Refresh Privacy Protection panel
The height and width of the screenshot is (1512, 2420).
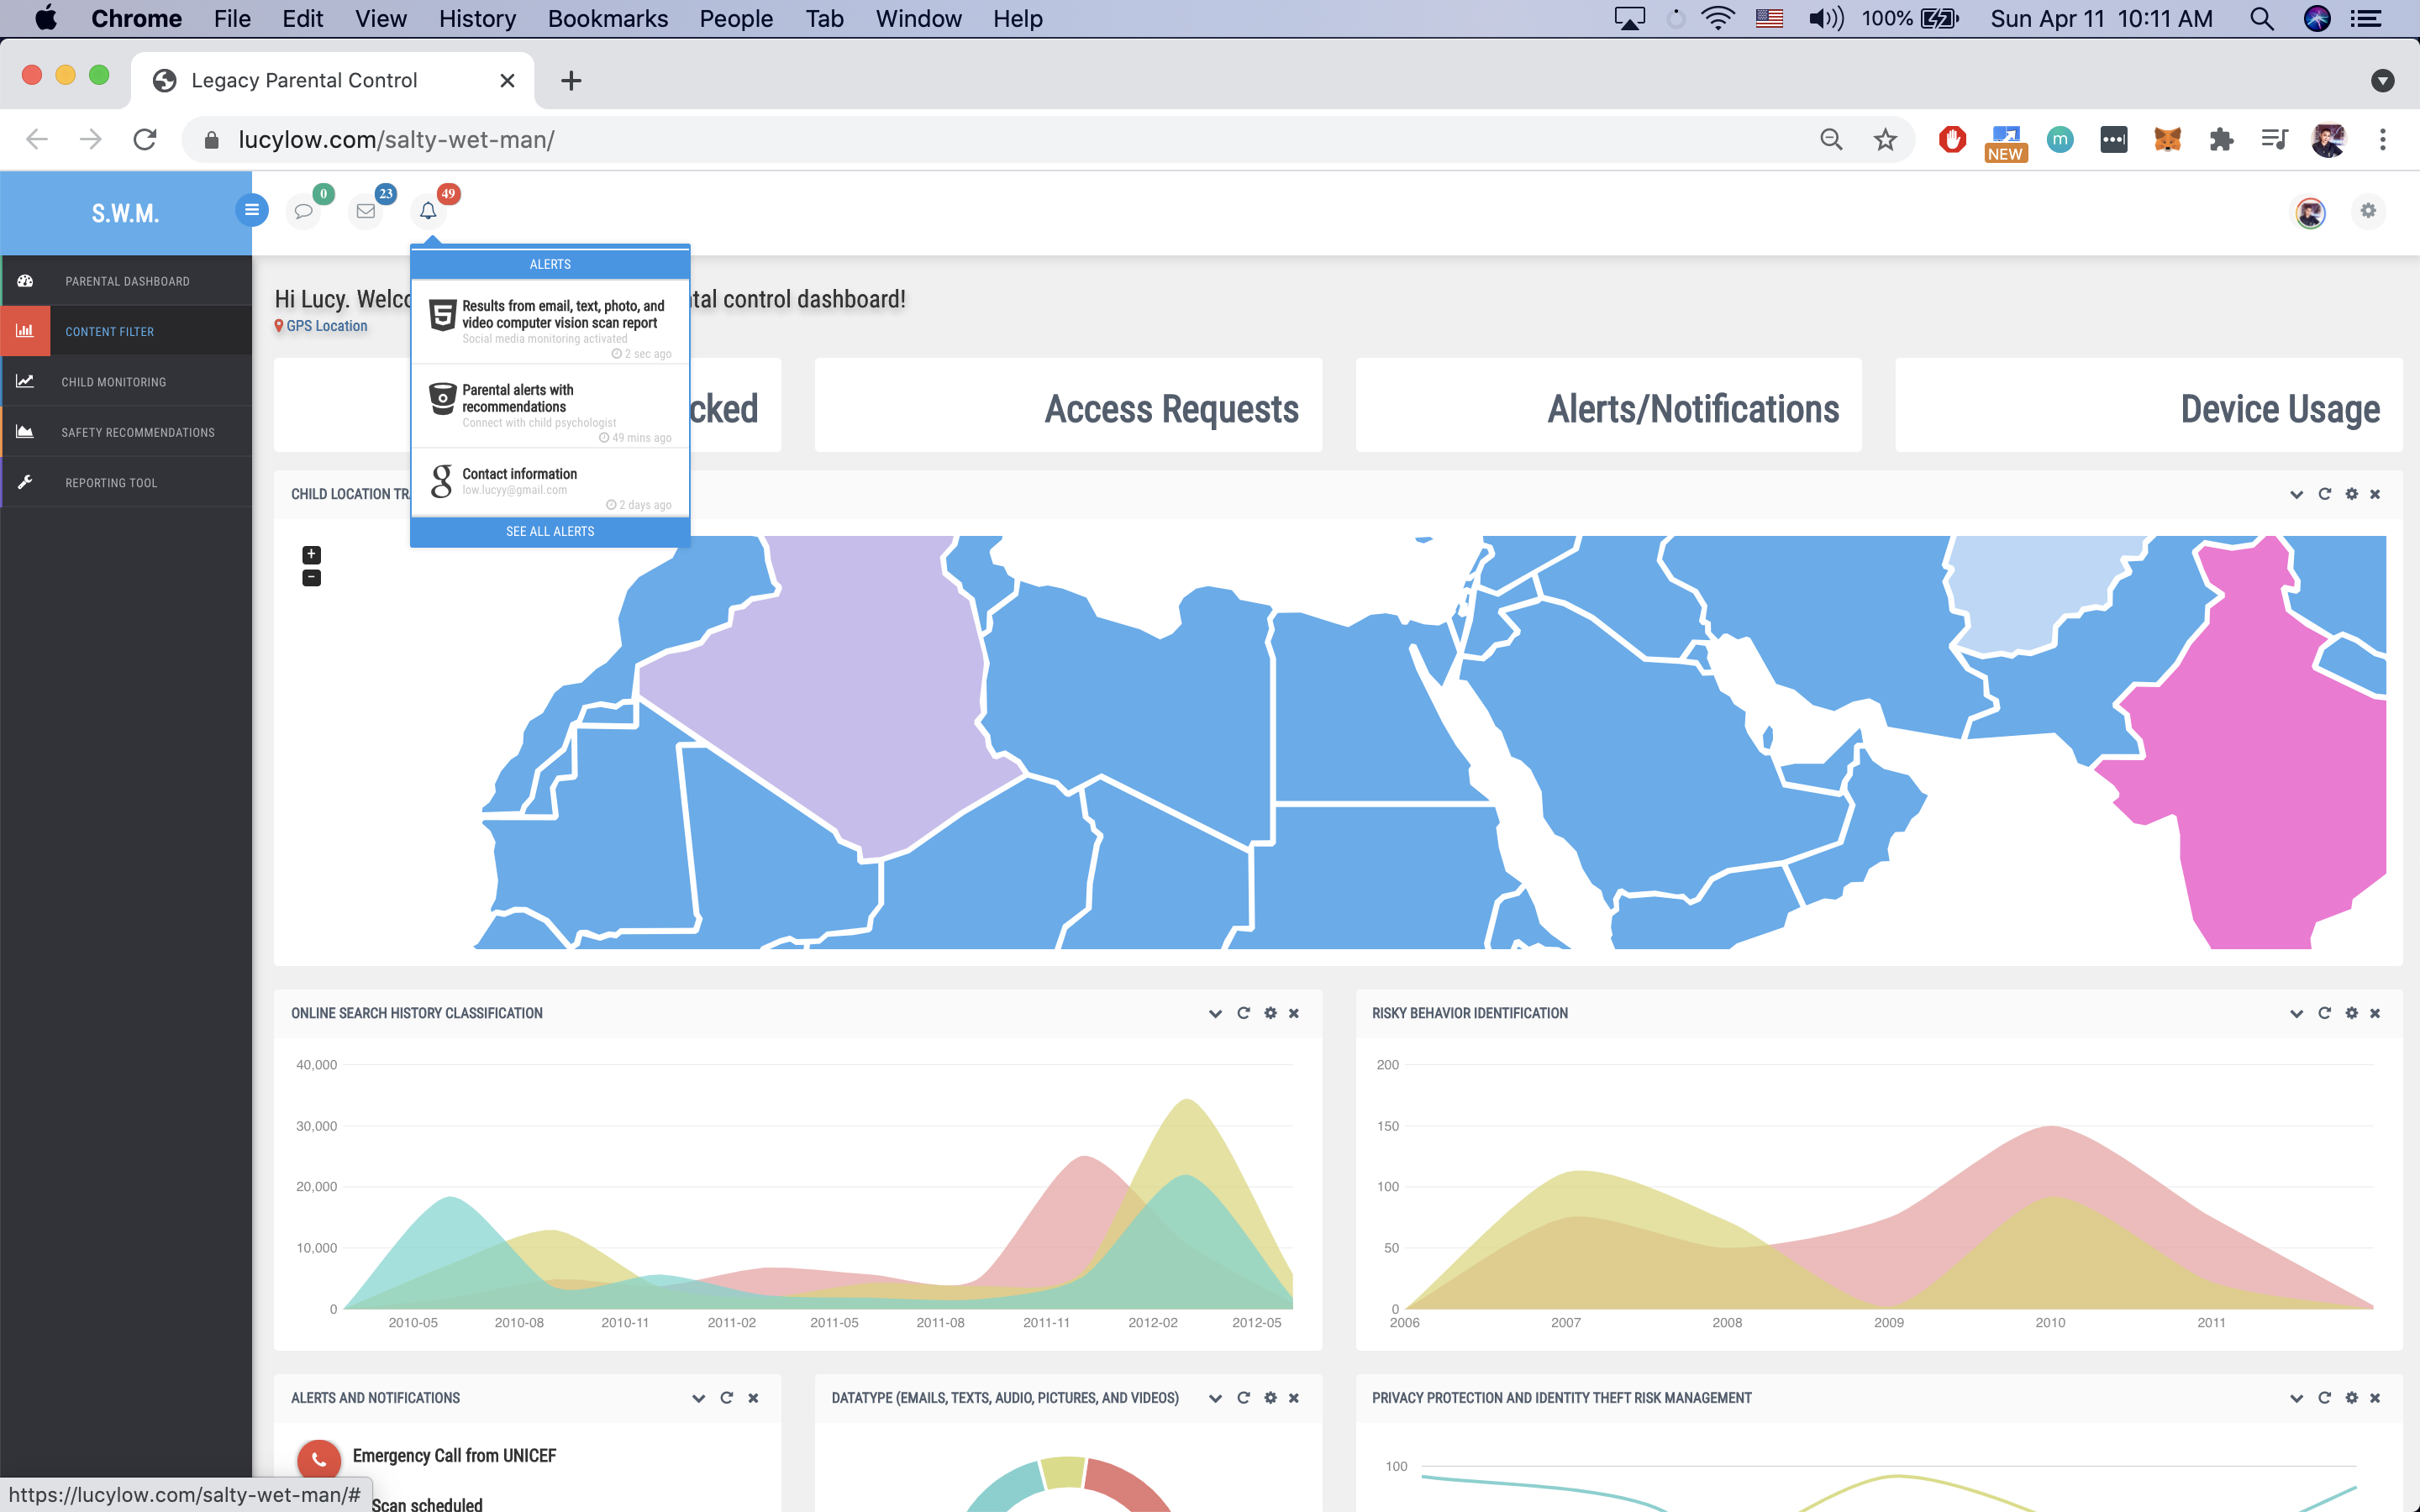(2325, 1398)
